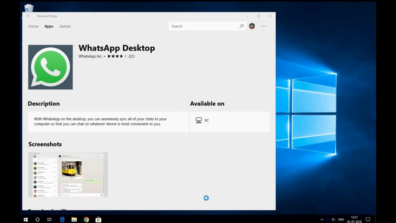Click the star rating with 223 reviews
Viewport: 396px width, 223px height.
[121, 56]
